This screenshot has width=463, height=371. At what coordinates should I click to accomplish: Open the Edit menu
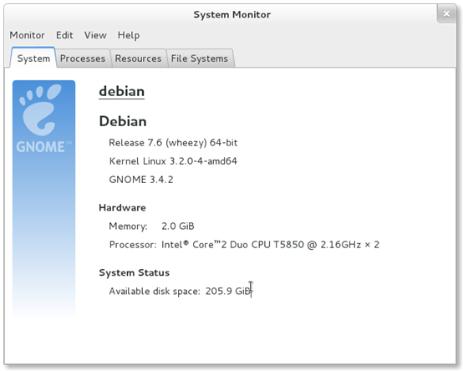tap(64, 35)
